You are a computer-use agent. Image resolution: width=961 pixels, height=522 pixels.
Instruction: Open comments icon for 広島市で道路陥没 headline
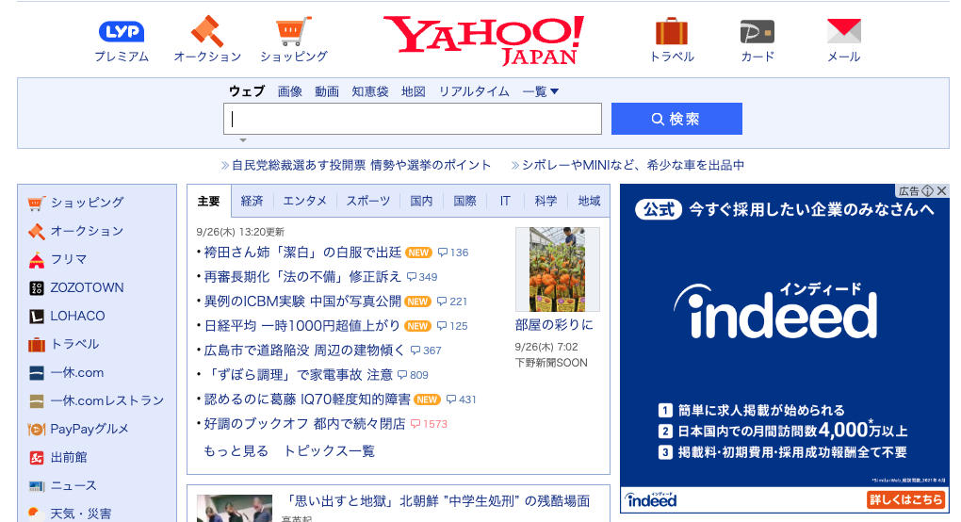pyautogui.click(x=415, y=351)
